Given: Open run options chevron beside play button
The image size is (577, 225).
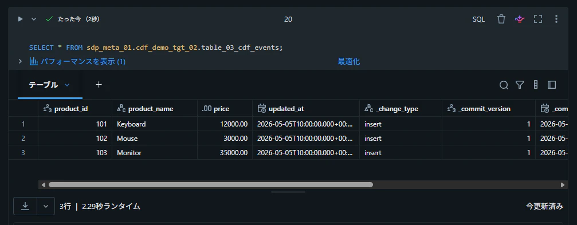Looking at the screenshot, I should point(34,19).
